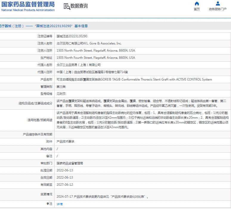Click expiry date 2027-06-12
The image size is (231, 209).
[x=65, y=185]
